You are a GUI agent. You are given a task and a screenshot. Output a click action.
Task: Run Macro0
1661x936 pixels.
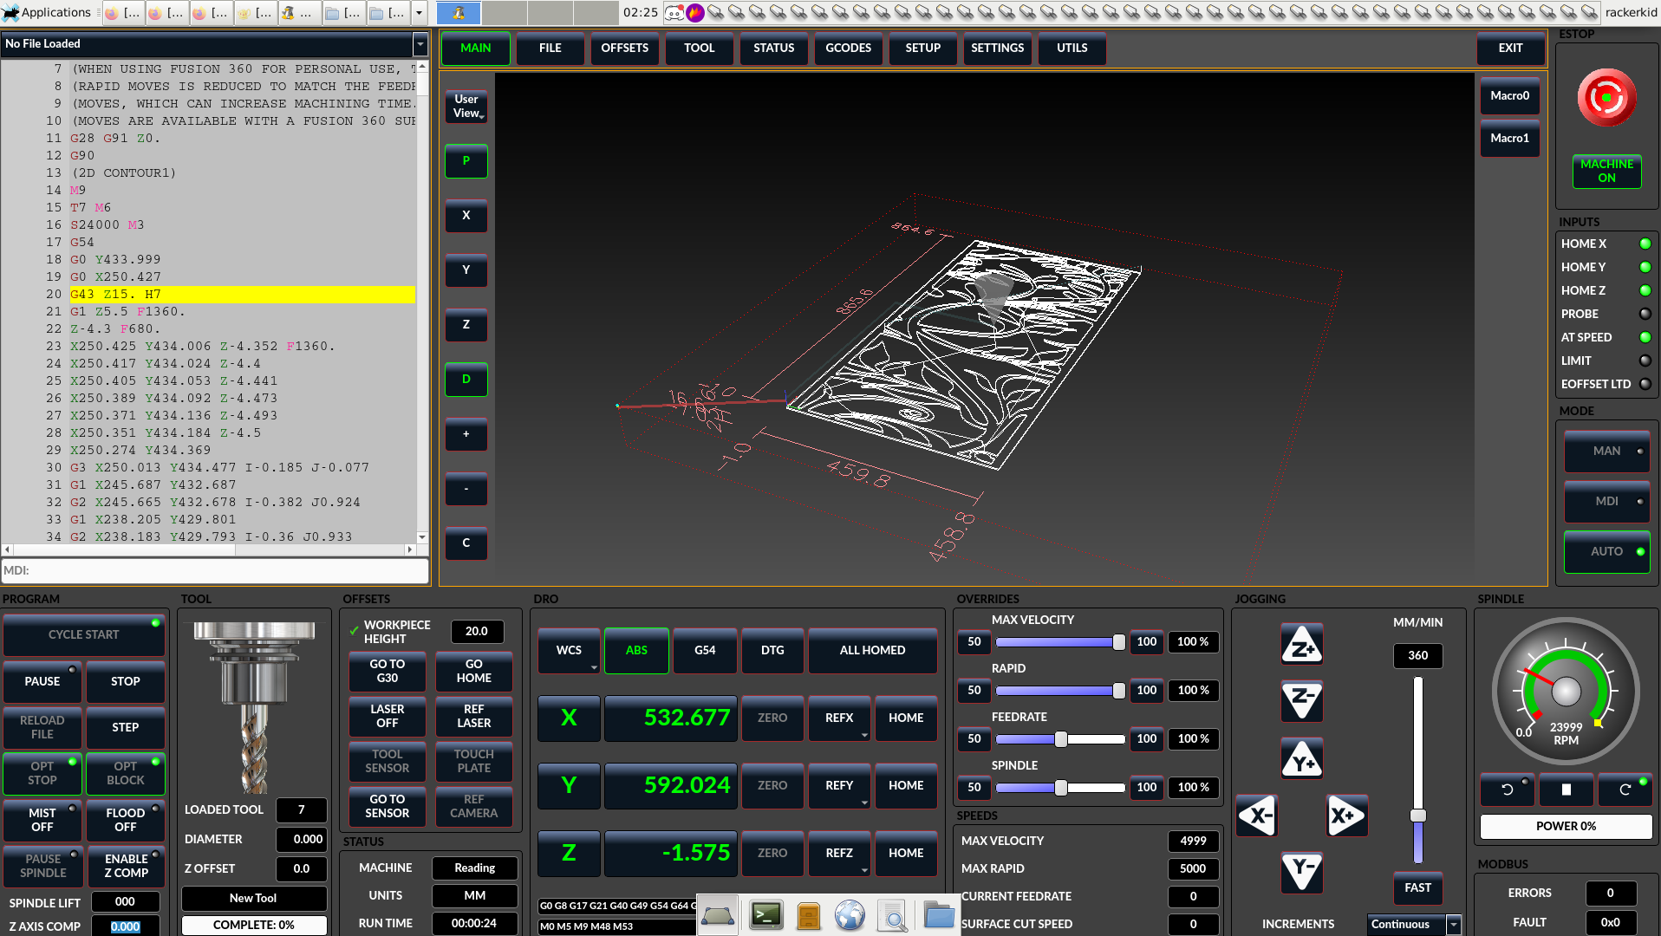tap(1510, 96)
